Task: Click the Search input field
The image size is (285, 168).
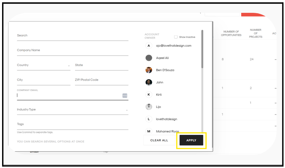Action: coord(72,36)
